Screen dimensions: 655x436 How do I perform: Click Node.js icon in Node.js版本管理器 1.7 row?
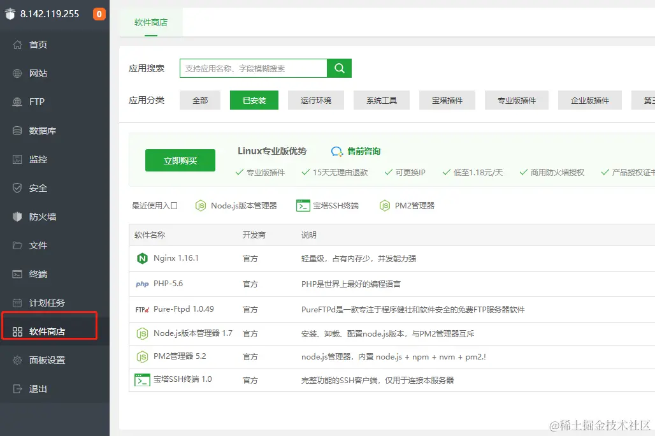(x=142, y=333)
